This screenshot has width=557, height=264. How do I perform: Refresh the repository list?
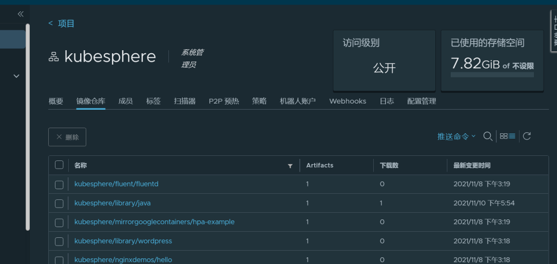point(527,136)
